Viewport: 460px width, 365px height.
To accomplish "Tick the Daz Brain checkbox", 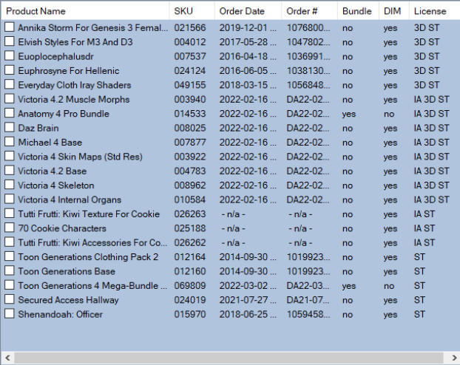I will point(10,128).
